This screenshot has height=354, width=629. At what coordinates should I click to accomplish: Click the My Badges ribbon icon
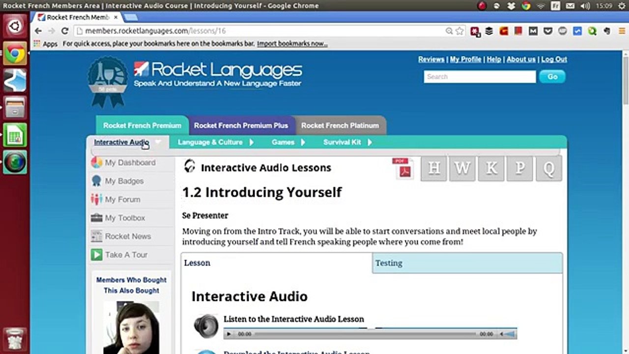click(97, 181)
